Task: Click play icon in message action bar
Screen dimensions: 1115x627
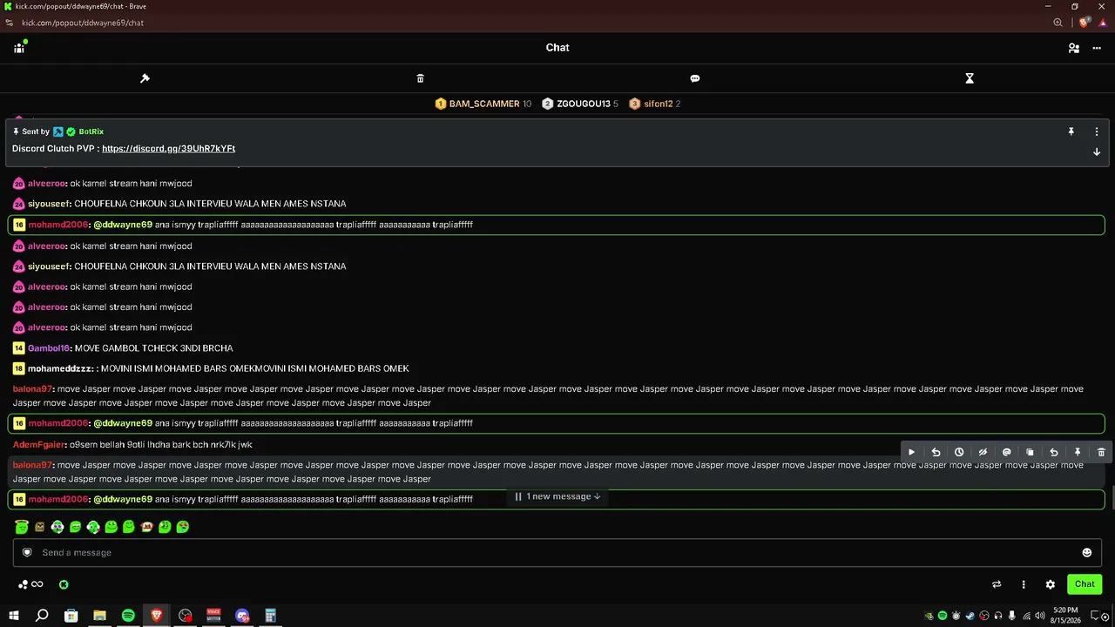Action: pos(911,452)
